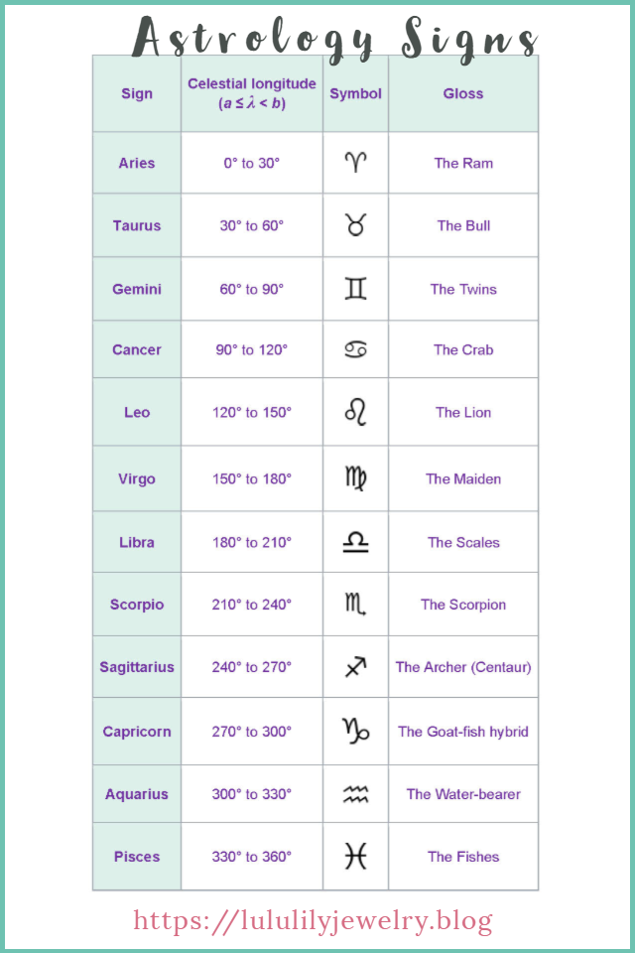The width and height of the screenshot is (635, 953).
Task: Select the Leo lion glyph
Action: [x=355, y=412]
